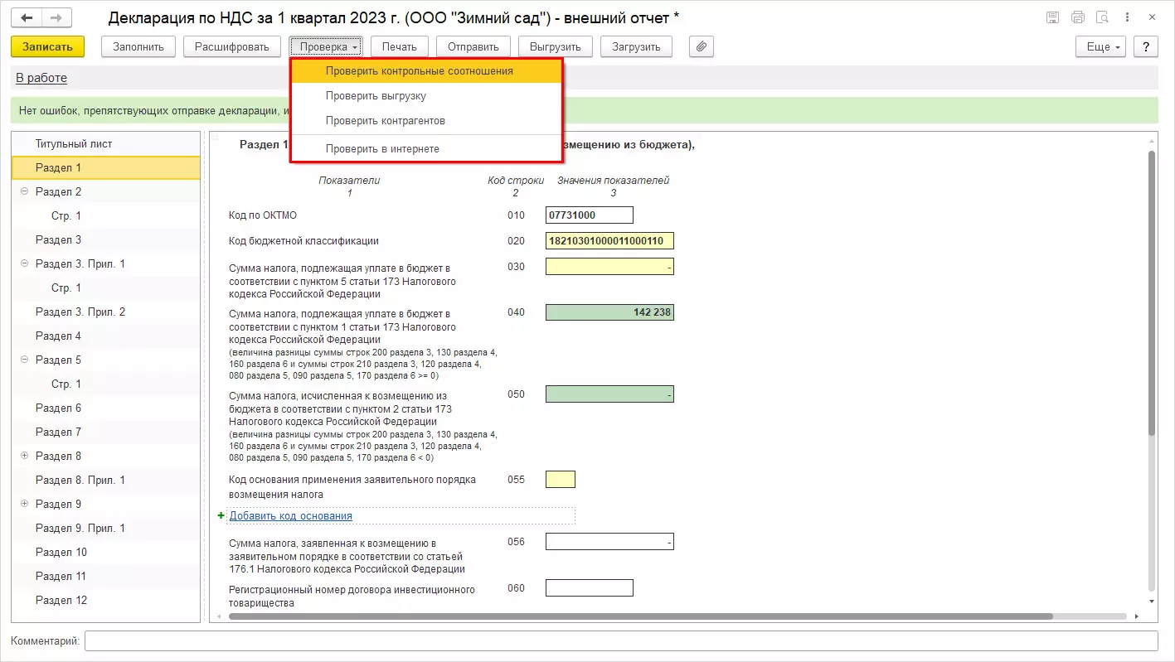The image size is (1175, 662).
Task: Click the green field with value 142 238
Action: click(609, 312)
